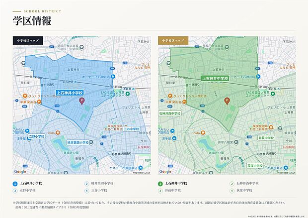Click 杉並登記所通り label in right map
Viewport: 308px width, 218px height.
pyautogui.click(x=266, y=154)
